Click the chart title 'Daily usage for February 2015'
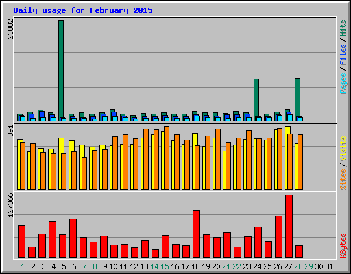 (83, 10)
